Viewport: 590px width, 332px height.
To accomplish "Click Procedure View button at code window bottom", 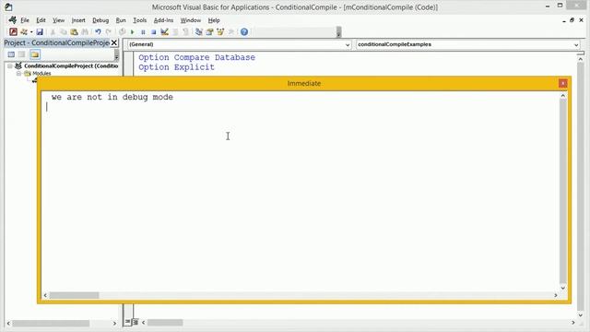I will tap(127, 322).
